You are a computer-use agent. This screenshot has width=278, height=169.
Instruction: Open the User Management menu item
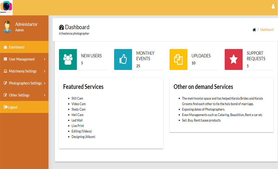22,59
